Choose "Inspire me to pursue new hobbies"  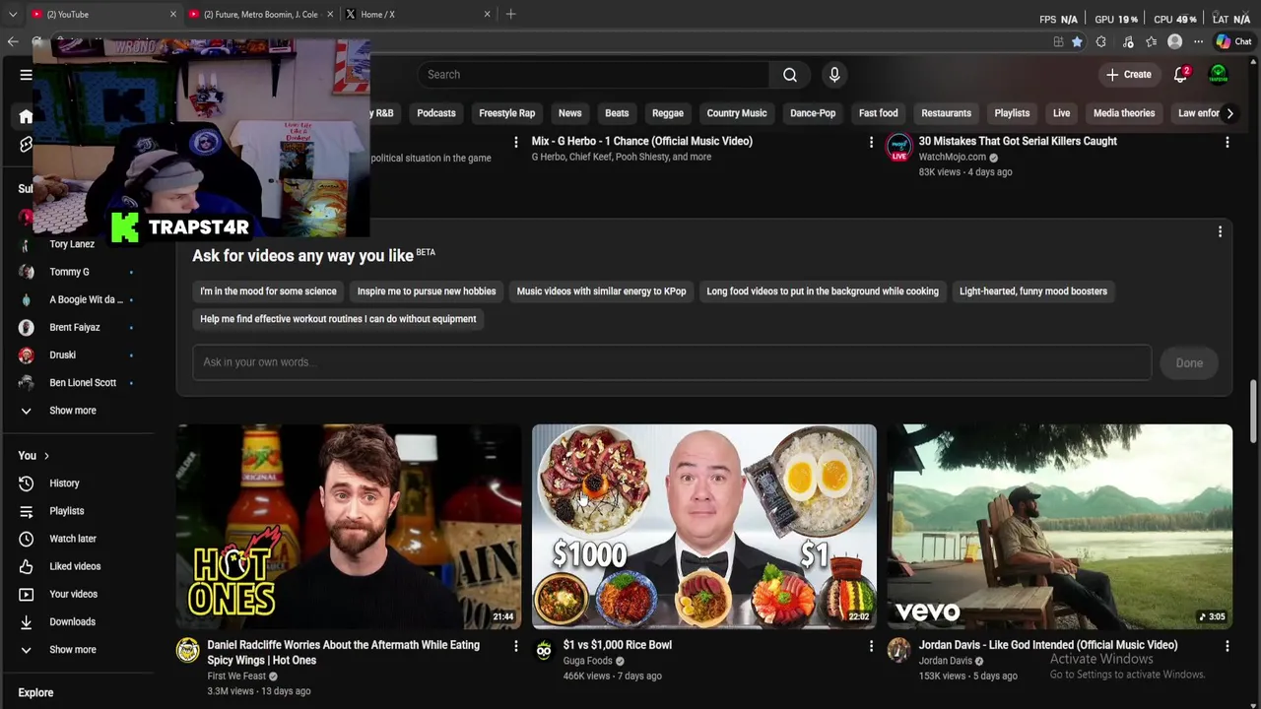coord(427,291)
